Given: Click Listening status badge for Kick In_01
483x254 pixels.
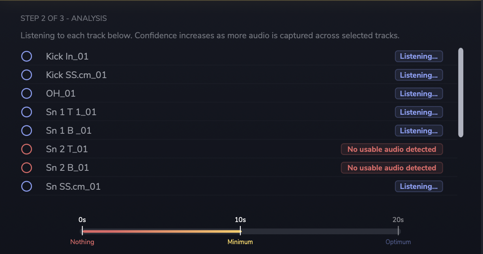Looking at the screenshot, I should coord(419,56).
